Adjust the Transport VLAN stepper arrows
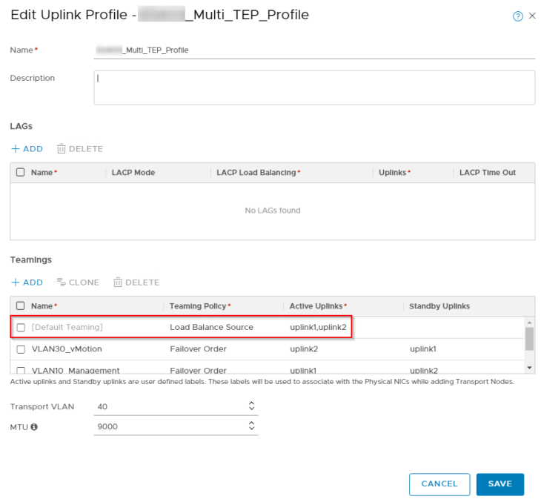Viewport: 541px width, 502px height. (x=251, y=406)
